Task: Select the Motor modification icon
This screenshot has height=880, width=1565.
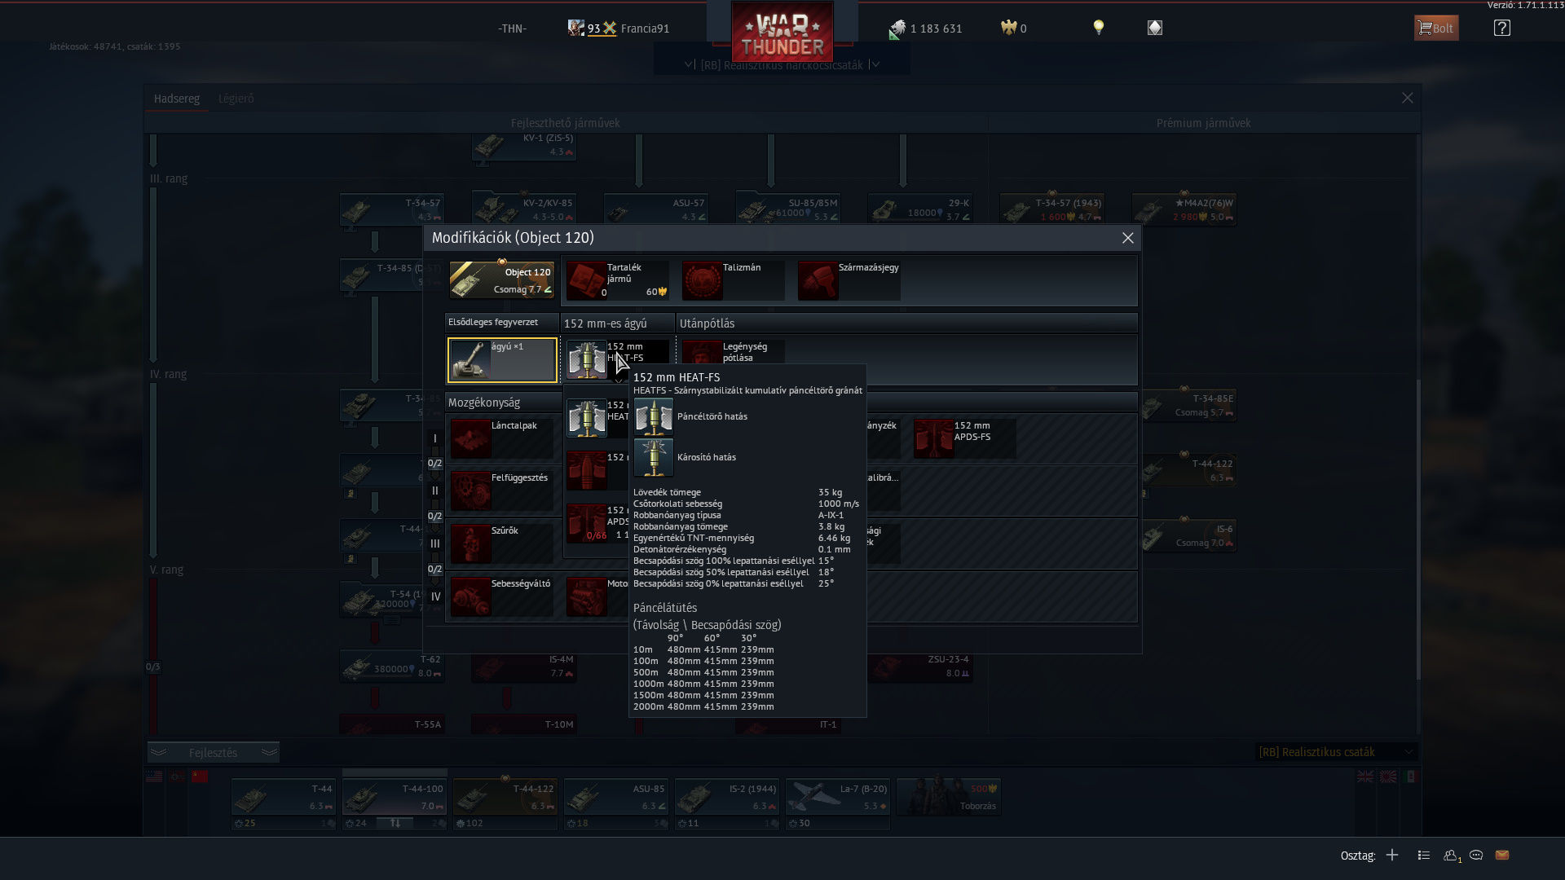Action: [586, 597]
